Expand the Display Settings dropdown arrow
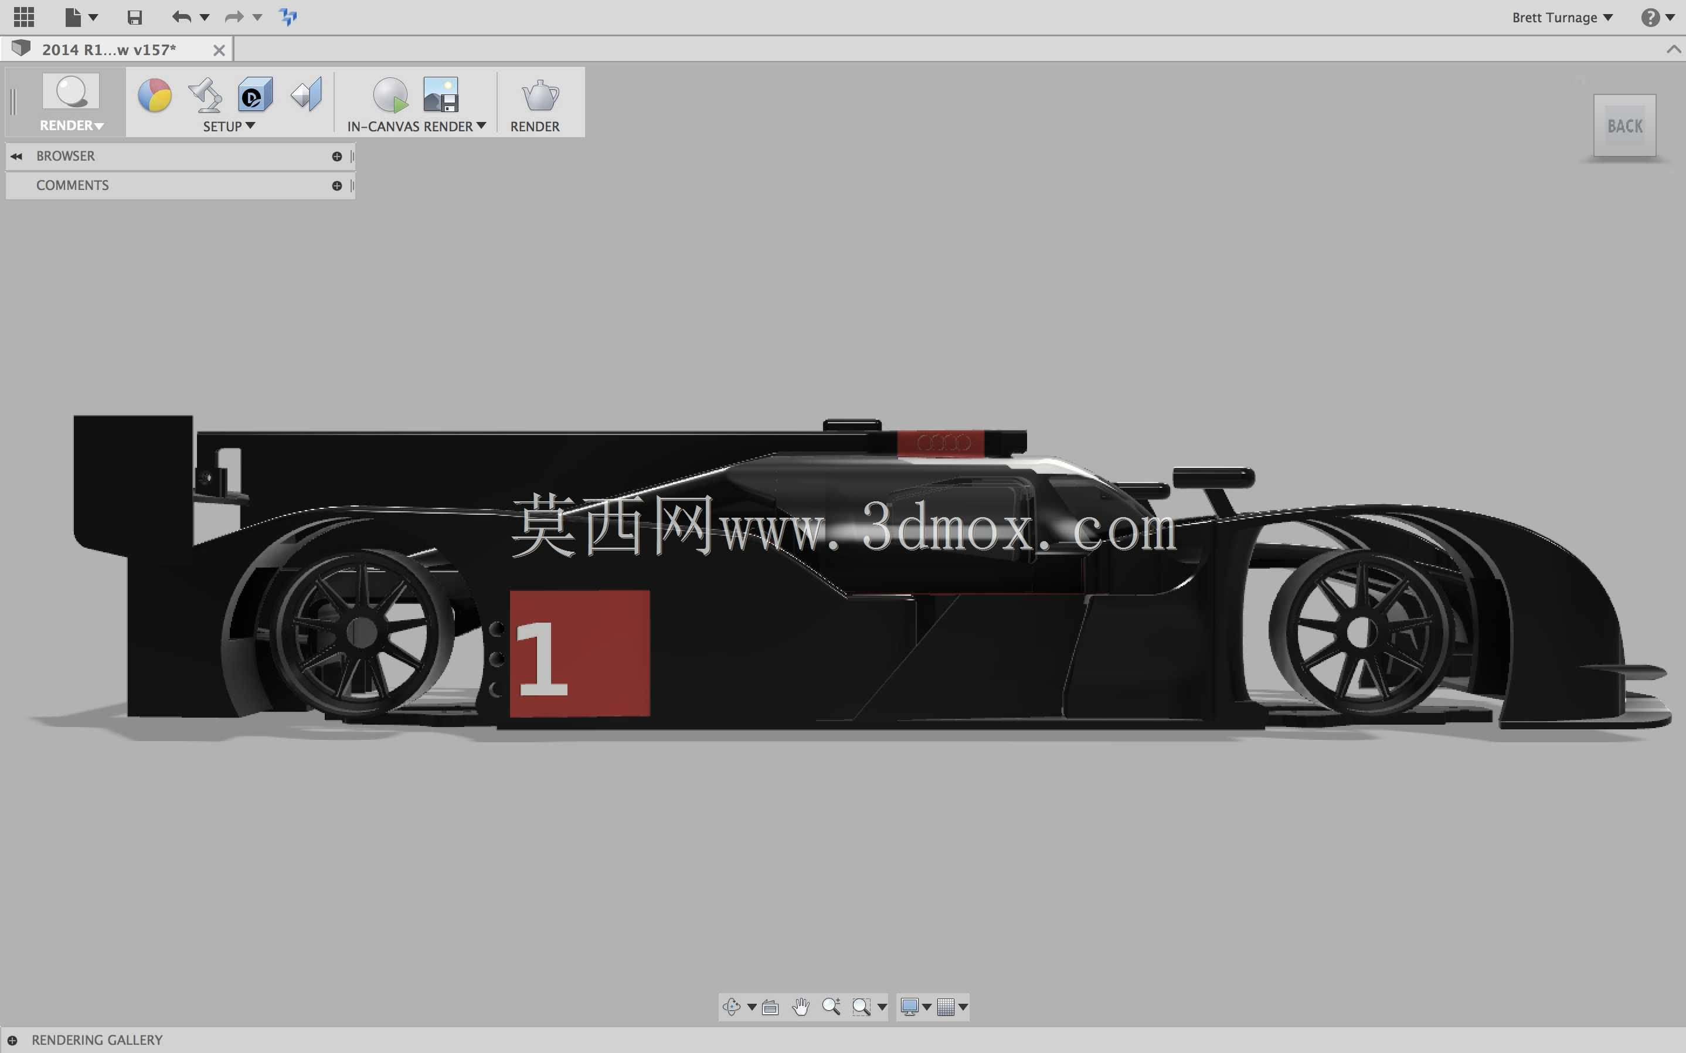Viewport: 1686px width, 1053px height. (926, 1007)
